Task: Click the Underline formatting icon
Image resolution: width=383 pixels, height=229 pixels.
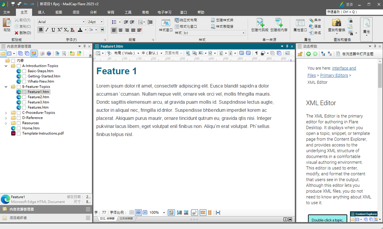Action: (53, 30)
